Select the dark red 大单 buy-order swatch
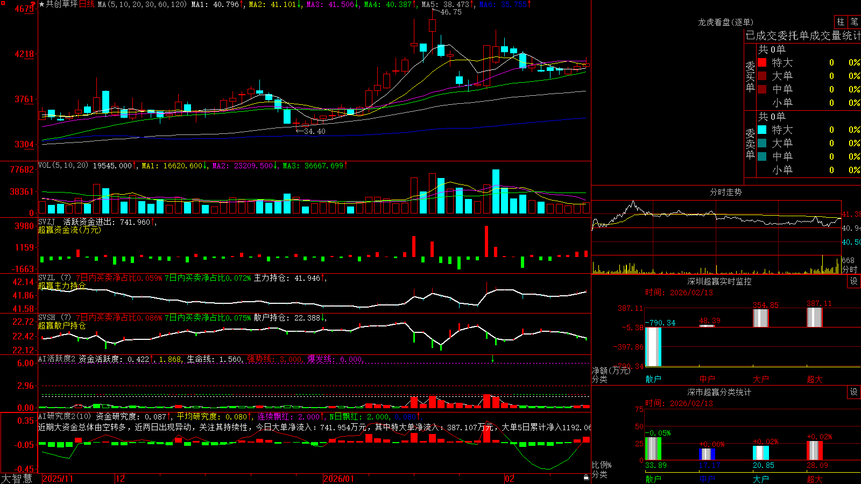The image size is (861, 484). pos(762,76)
